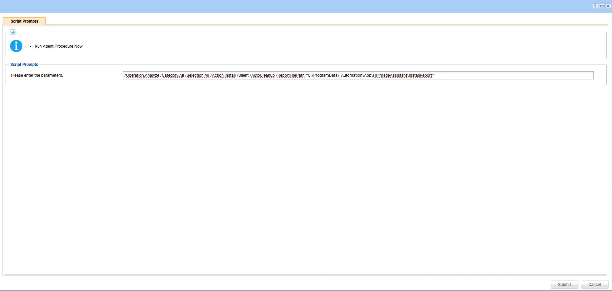
Task: Submit the script prompts
Action: (x=564, y=285)
